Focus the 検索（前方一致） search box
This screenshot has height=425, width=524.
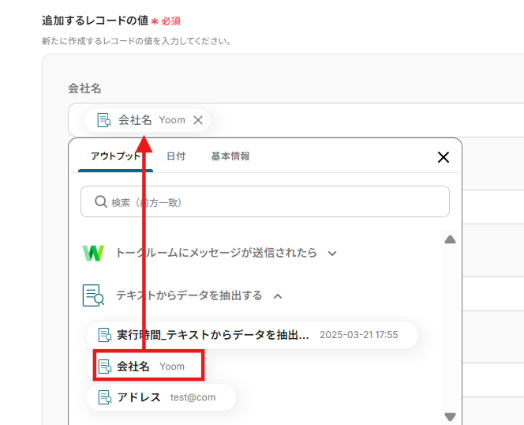pyautogui.click(x=265, y=201)
